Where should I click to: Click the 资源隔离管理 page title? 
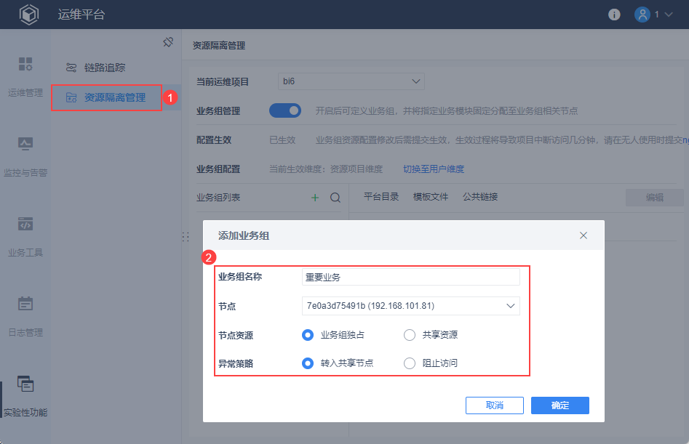[219, 46]
